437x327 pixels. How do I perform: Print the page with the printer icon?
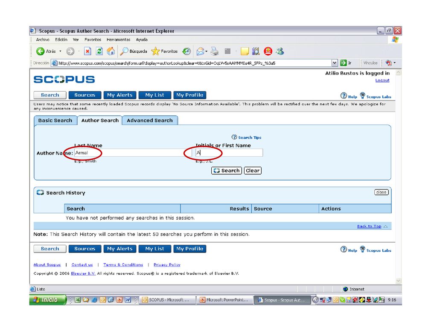coord(215,51)
